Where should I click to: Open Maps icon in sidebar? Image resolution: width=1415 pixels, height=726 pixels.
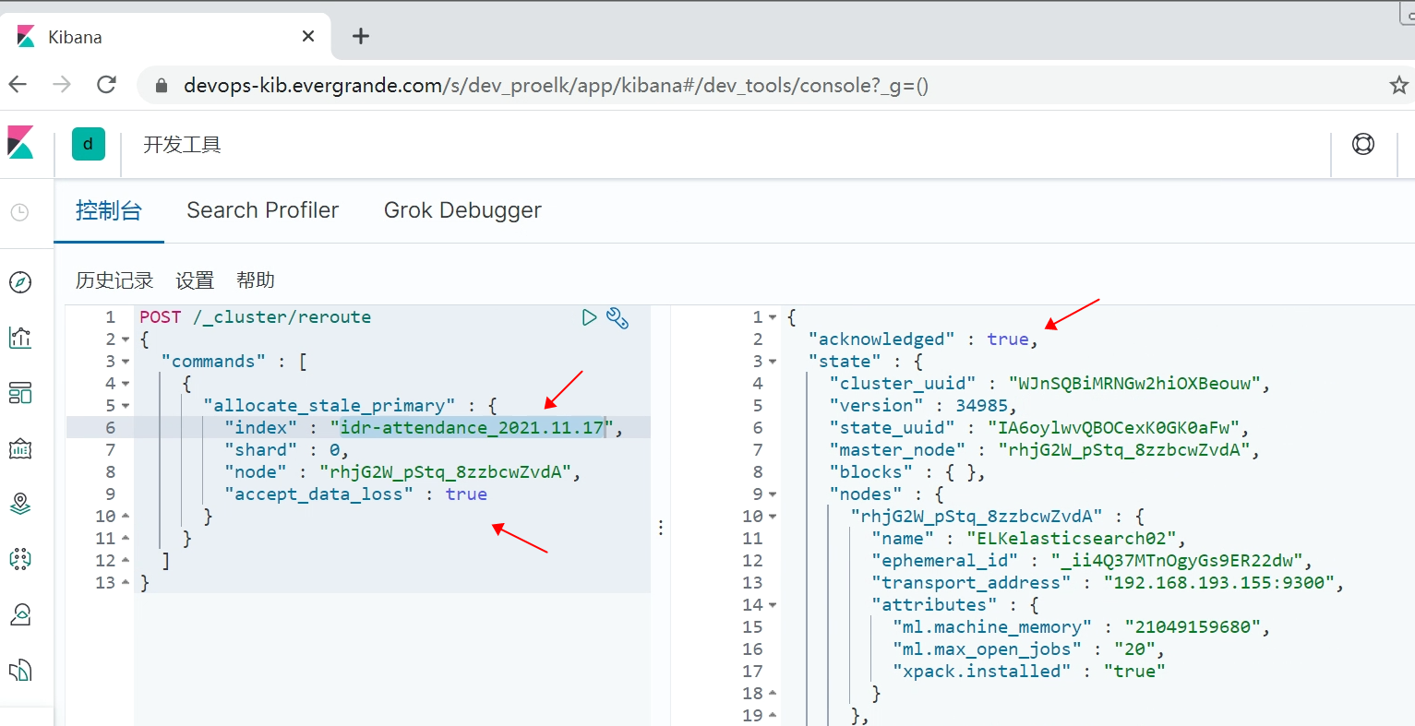20,504
